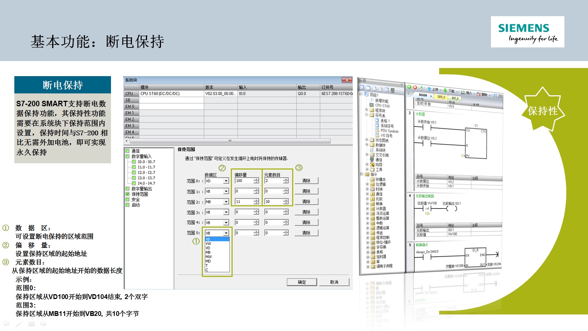
Task: Toggle the I4.0 - I4.7 checkbox
Action: coord(134,183)
